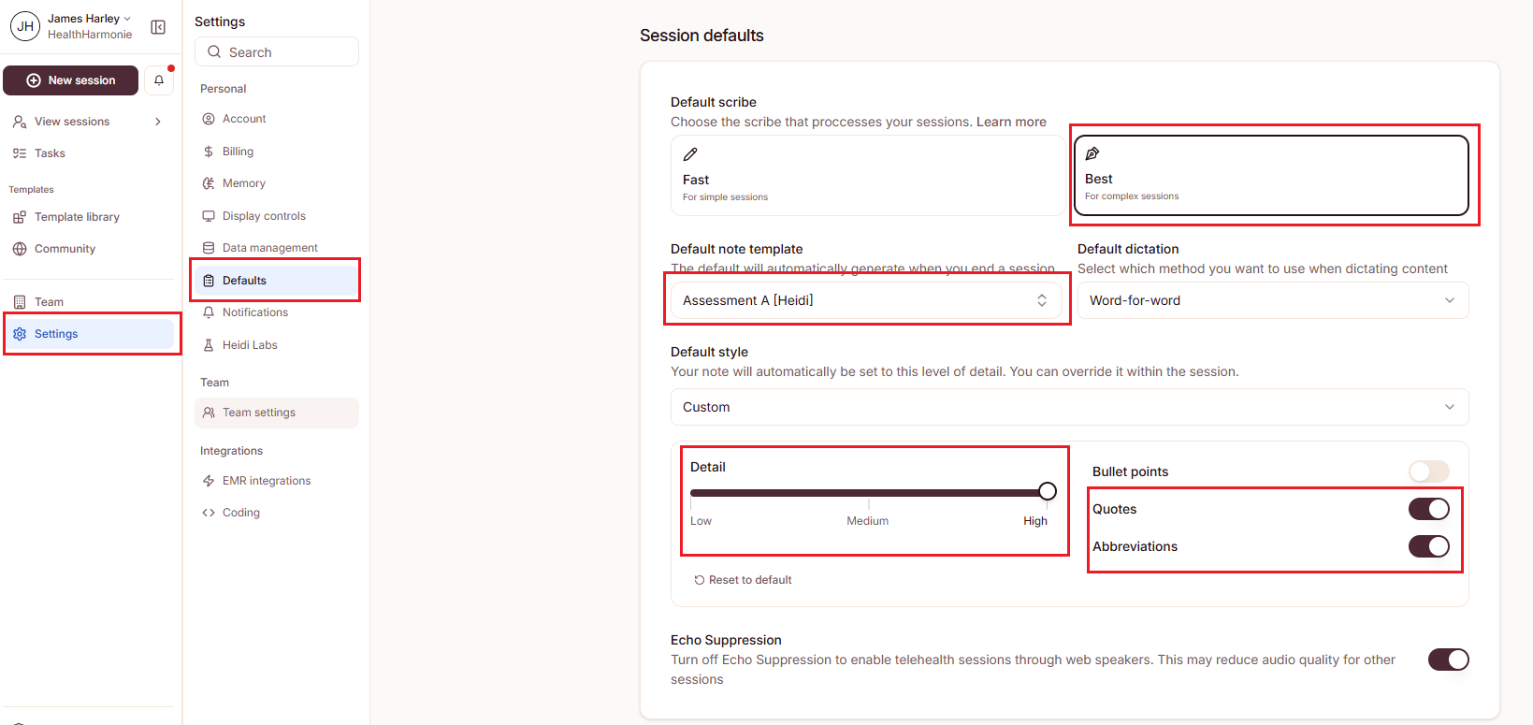Viewport: 1533px width, 725px height.
Task: Click the Learn more link
Action: [1011, 122]
